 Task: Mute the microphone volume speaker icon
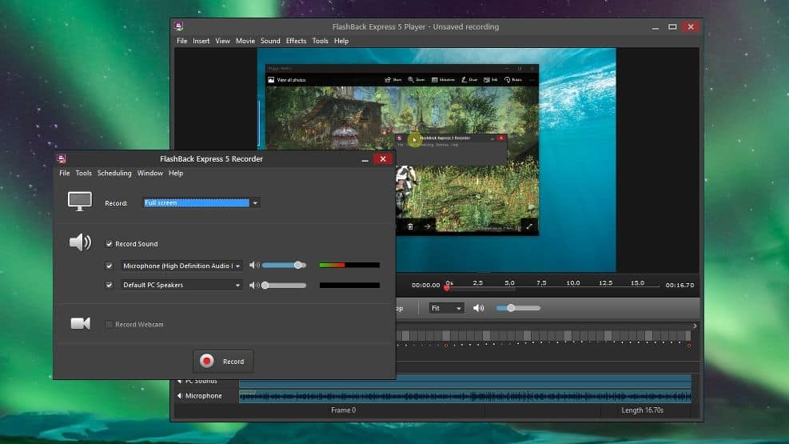(x=253, y=265)
